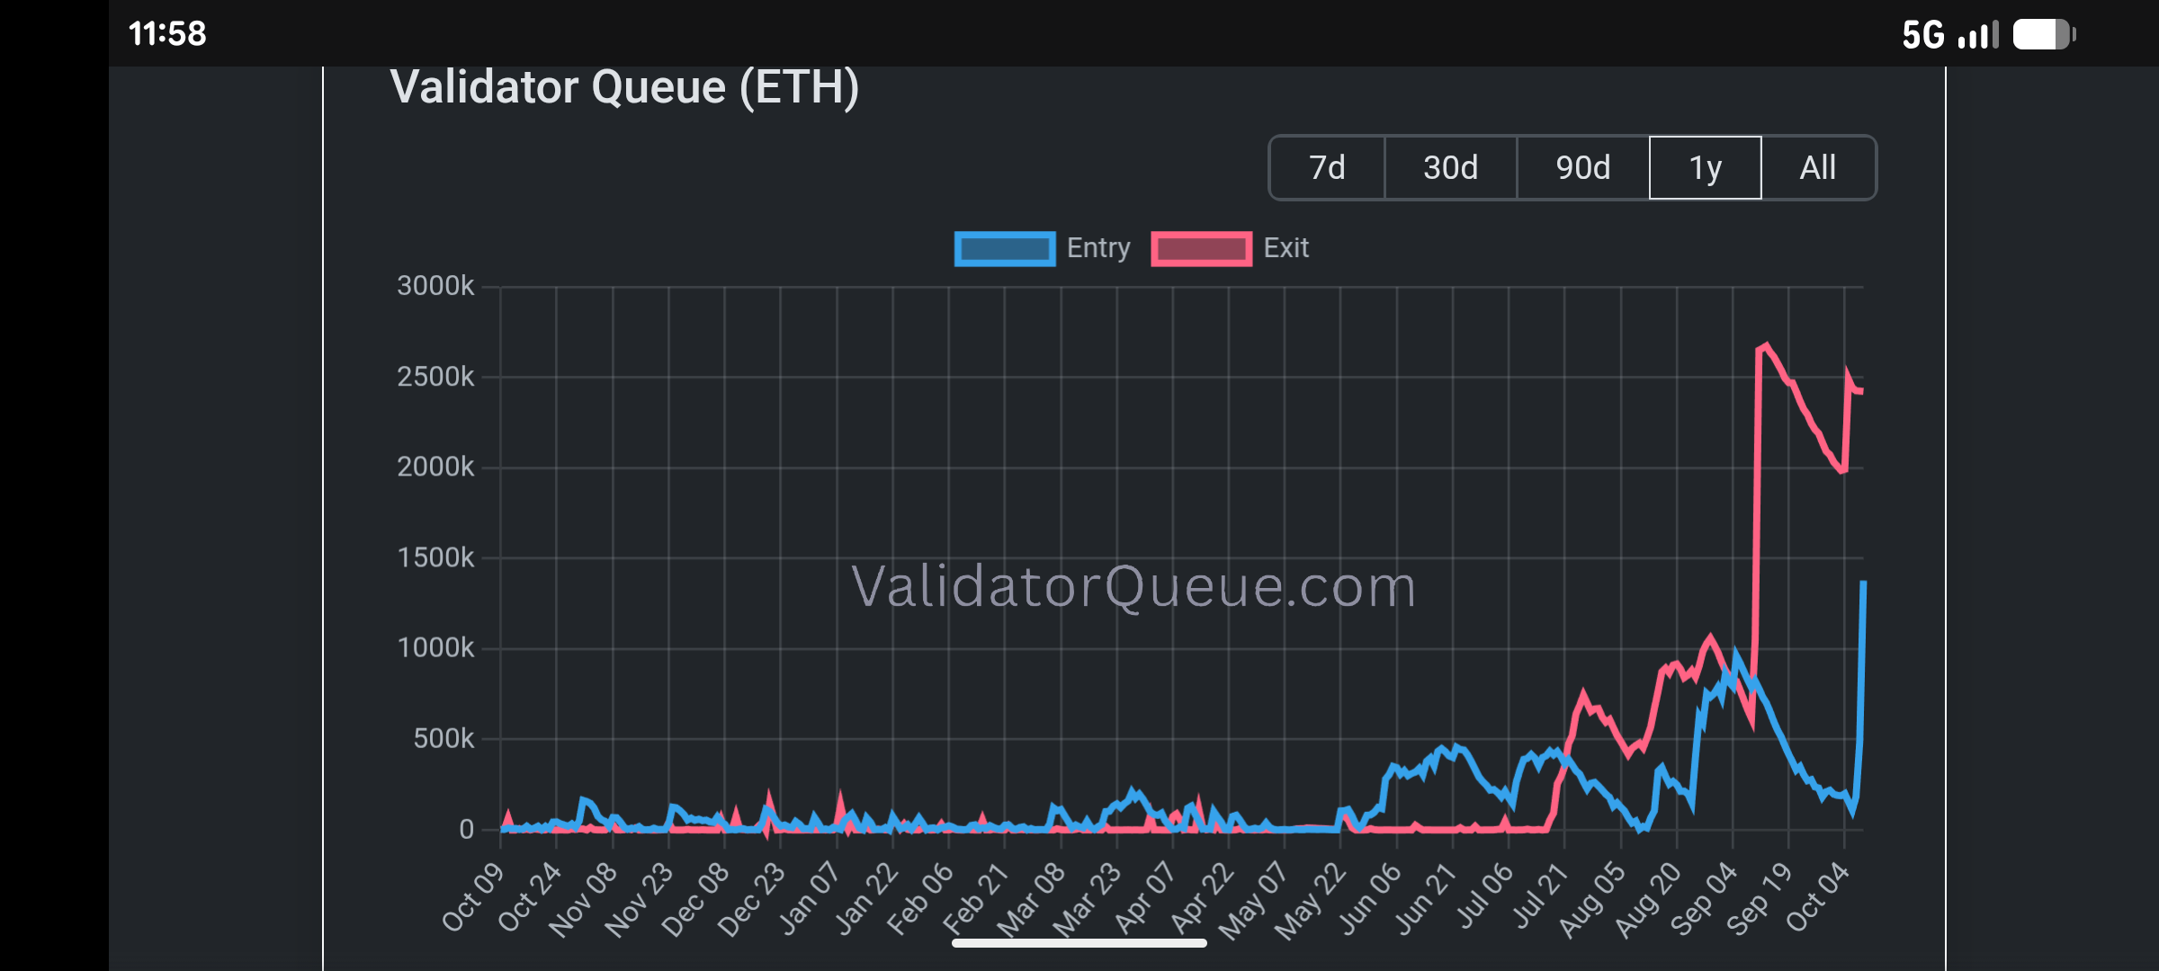
Task: Toggle the blue Entry legend swatch
Action: 1004,249
